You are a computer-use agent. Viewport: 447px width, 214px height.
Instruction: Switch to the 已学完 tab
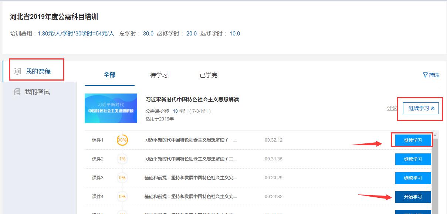pos(209,75)
